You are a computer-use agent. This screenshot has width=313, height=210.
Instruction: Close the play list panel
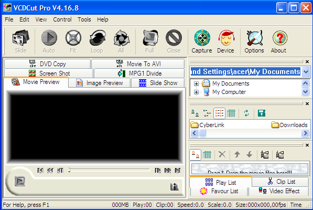tap(307, 145)
